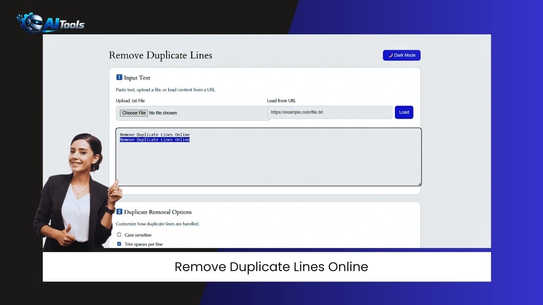Select the highlighted duplicate line in the textarea
The width and height of the screenshot is (543, 305).
(x=154, y=140)
